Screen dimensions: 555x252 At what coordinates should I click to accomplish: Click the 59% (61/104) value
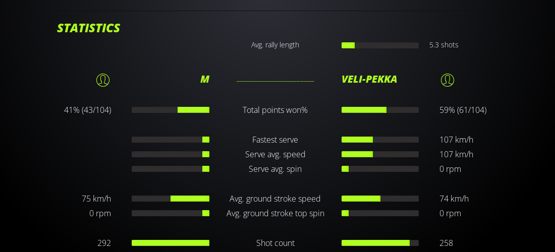[x=463, y=110]
